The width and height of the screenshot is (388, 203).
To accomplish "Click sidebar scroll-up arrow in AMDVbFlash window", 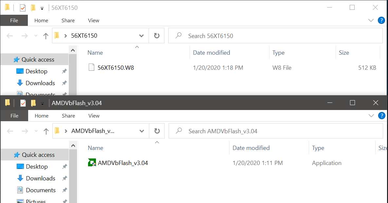I will 73,146.
